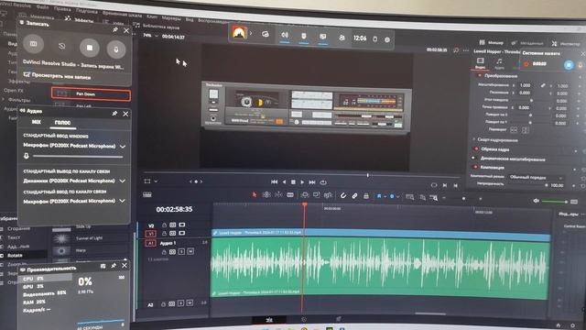Screen dimensions: 586x330
Task: Select the Trim Edit mode tool
Action: (x=266, y=194)
